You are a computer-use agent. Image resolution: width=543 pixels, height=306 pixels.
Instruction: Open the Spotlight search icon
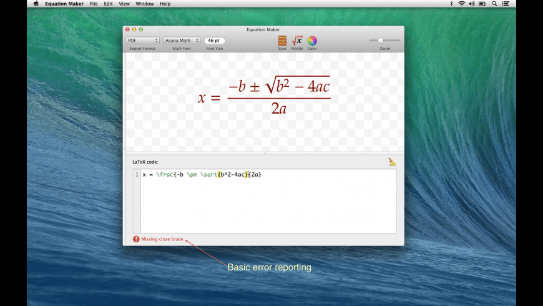tap(494, 4)
